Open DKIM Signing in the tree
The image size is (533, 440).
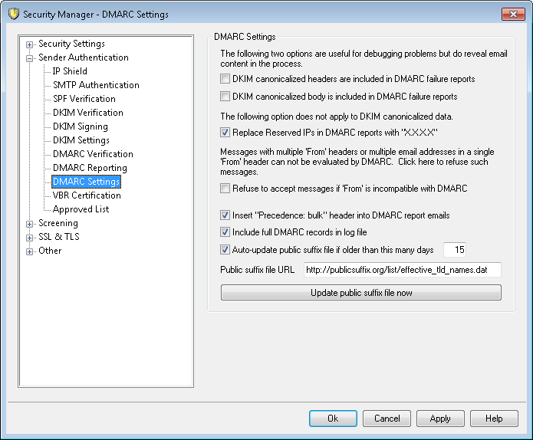(x=80, y=126)
